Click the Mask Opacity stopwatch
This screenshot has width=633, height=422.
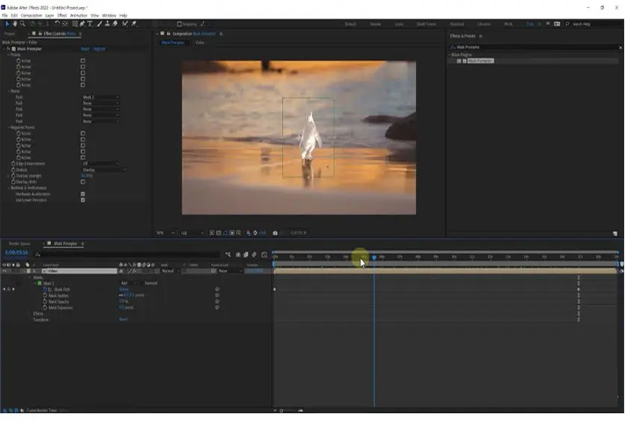45,302
